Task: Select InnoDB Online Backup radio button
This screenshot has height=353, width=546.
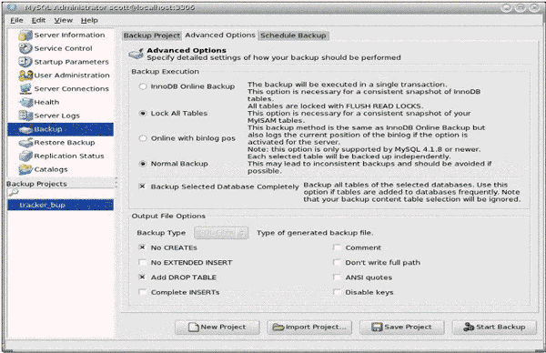Action: pyautogui.click(x=143, y=86)
